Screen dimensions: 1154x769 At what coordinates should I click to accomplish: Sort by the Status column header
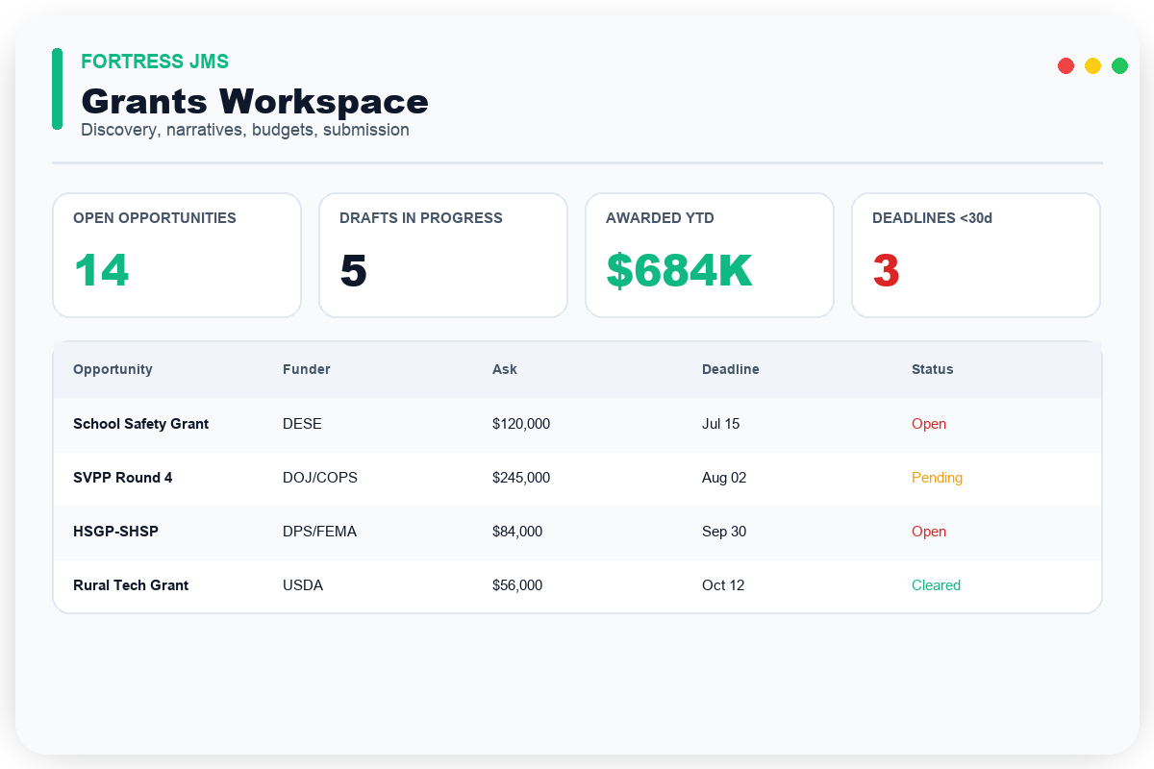coord(933,369)
